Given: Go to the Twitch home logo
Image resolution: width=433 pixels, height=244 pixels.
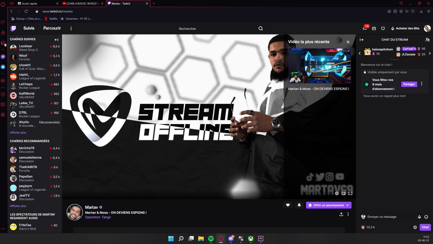Looking at the screenshot, I should [13, 28].
